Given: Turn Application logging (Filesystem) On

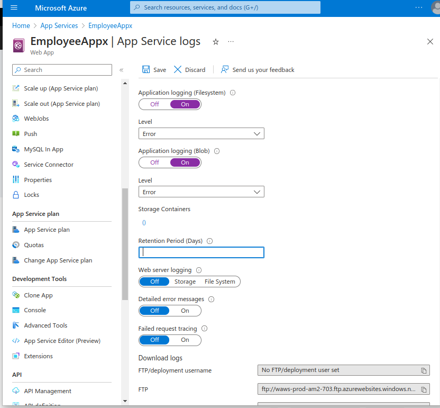Looking at the screenshot, I should [x=185, y=104].
